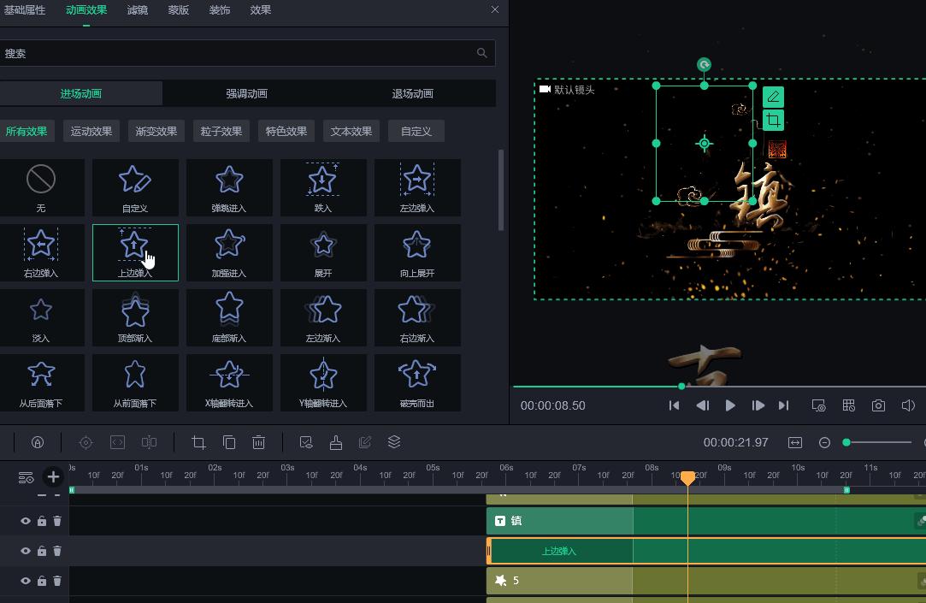Viewport: 926px width, 603px height.
Task: Open the 强调动画 tab
Action: point(246,93)
